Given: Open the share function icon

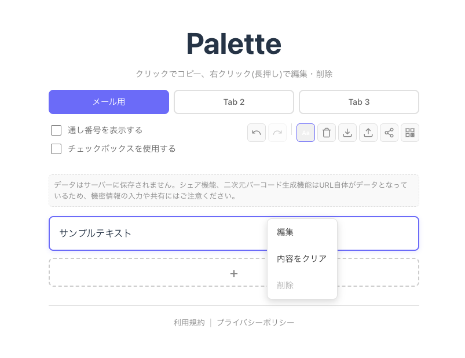Looking at the screenshot, I should (389, 133).
